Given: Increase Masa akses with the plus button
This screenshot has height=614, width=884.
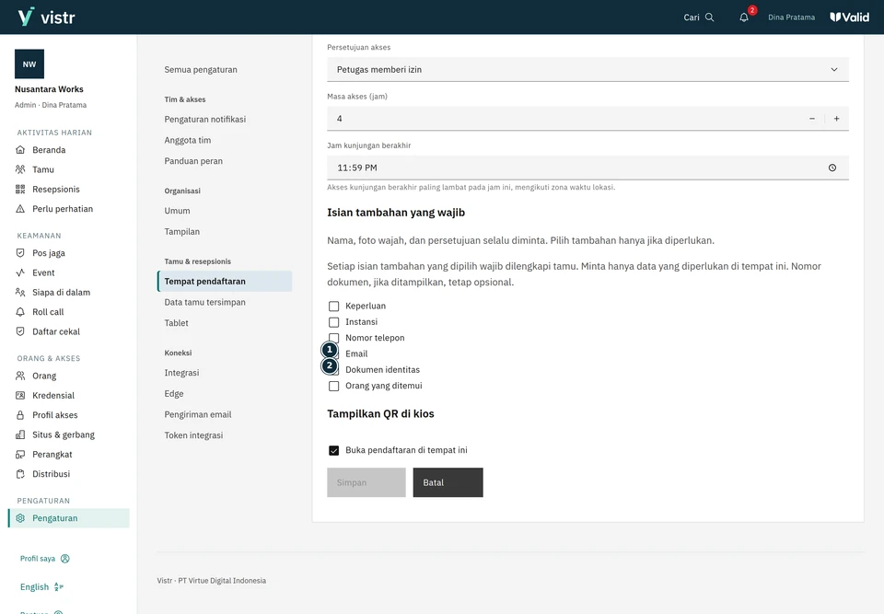Looking at the screenshot, I should 837,119.
